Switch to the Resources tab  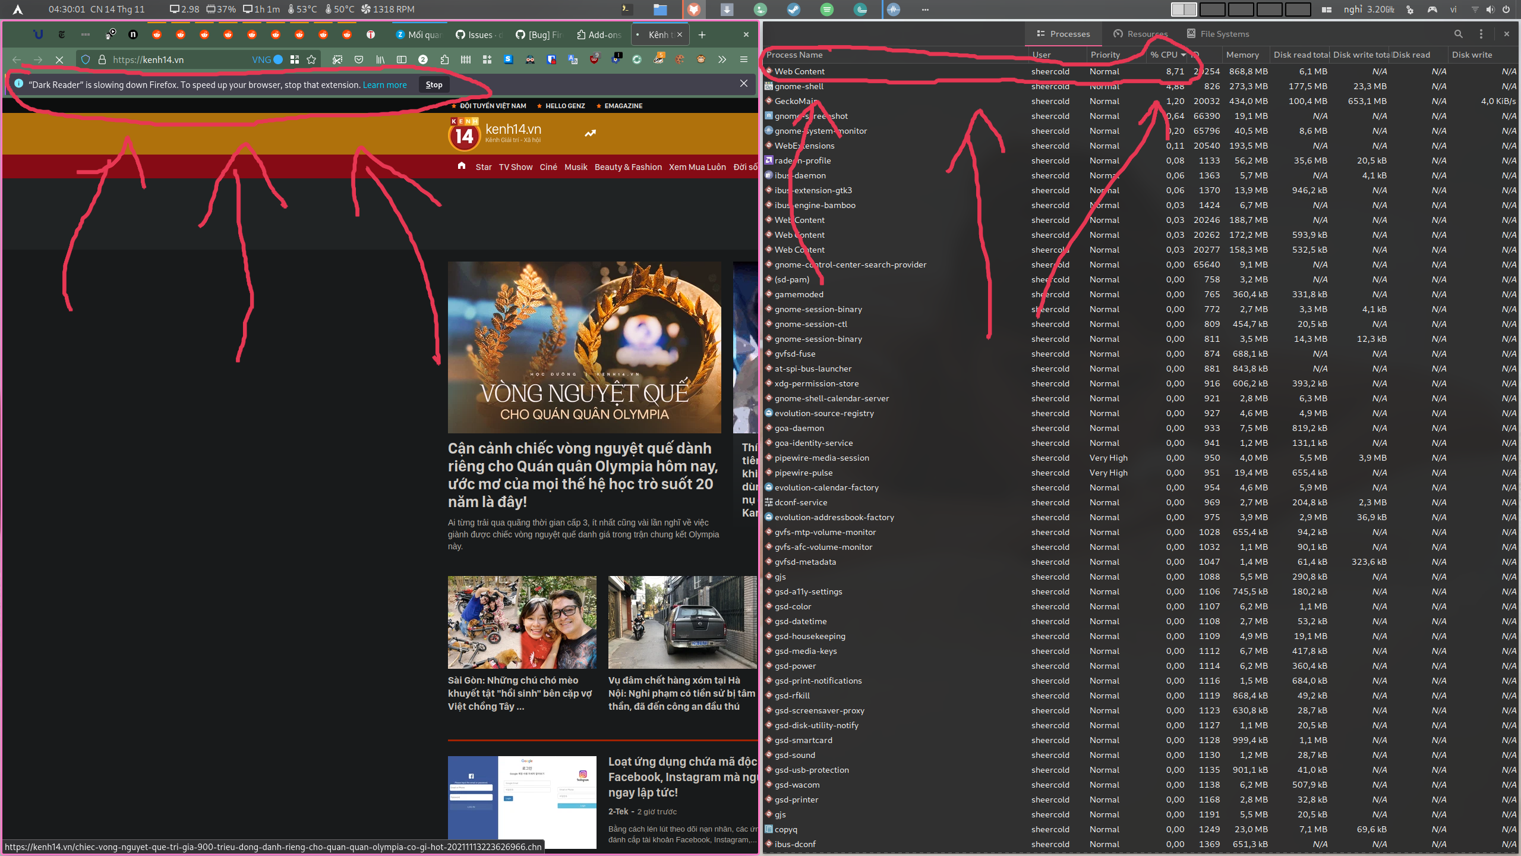[1140, 34]
